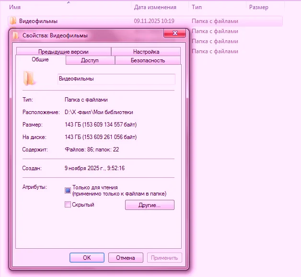Click the Содержит: label

tap(35, 150)
